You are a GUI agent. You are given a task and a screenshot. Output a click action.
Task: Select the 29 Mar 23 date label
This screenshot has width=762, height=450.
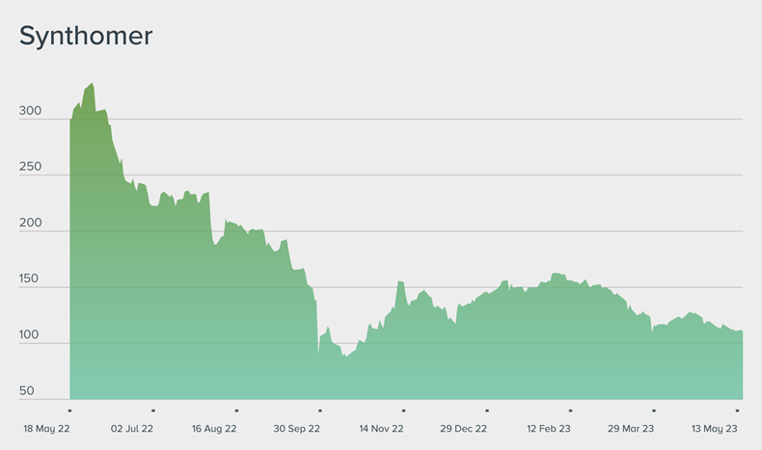point(632,428)
